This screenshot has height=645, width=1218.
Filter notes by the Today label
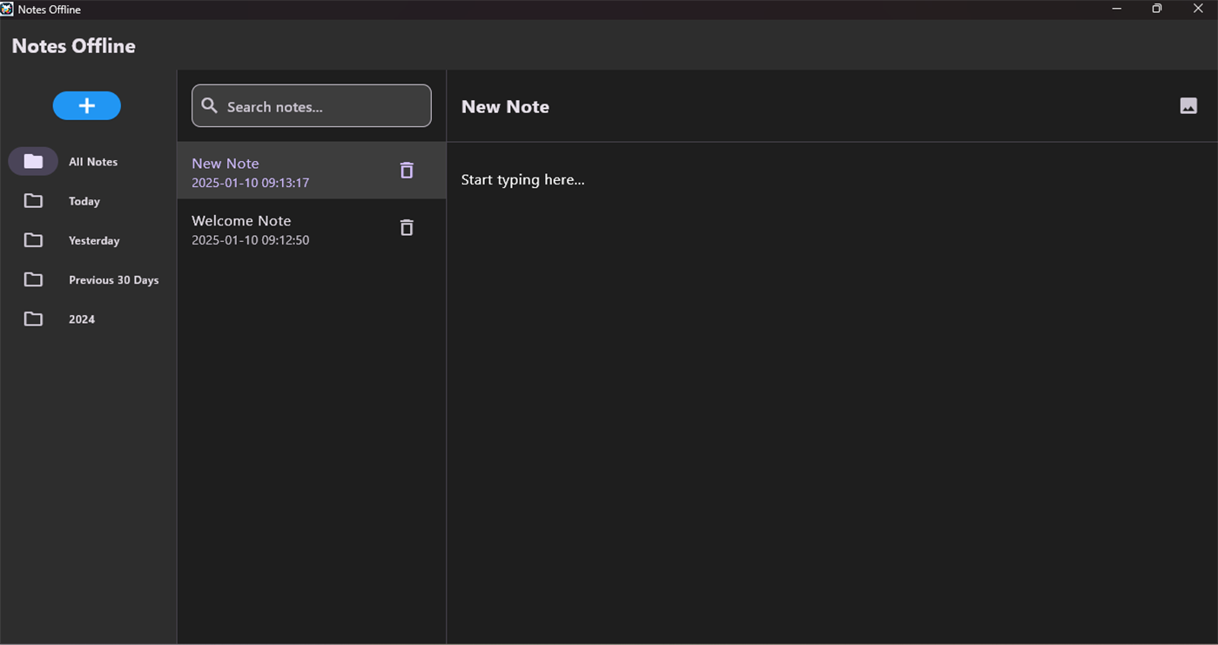[84, 201]
